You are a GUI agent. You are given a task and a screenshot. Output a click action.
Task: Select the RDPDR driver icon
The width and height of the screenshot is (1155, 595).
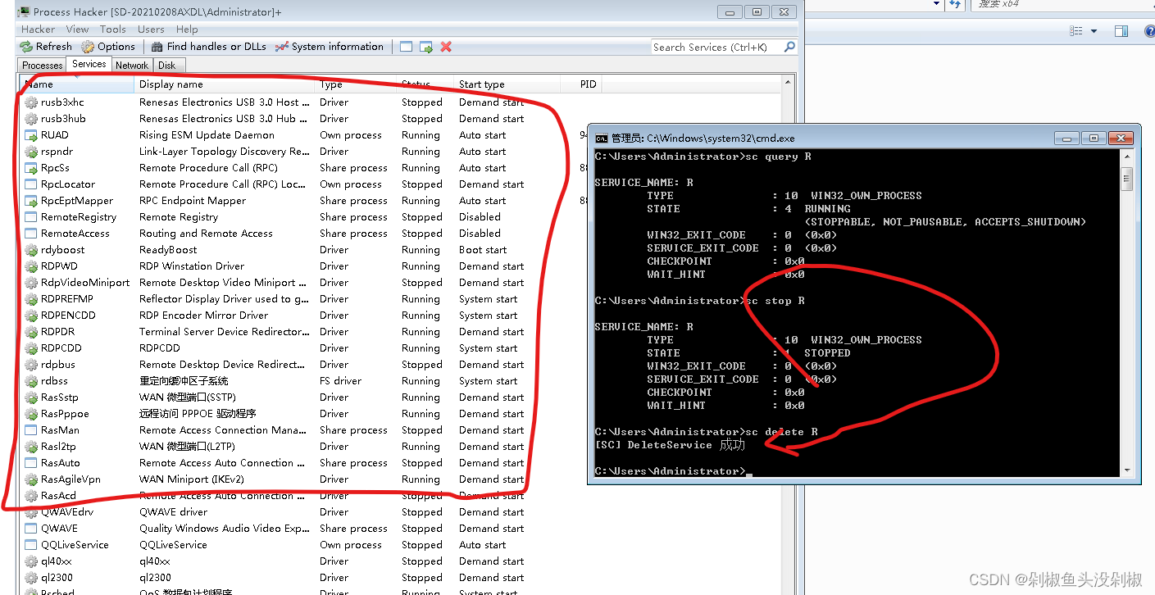31,332
